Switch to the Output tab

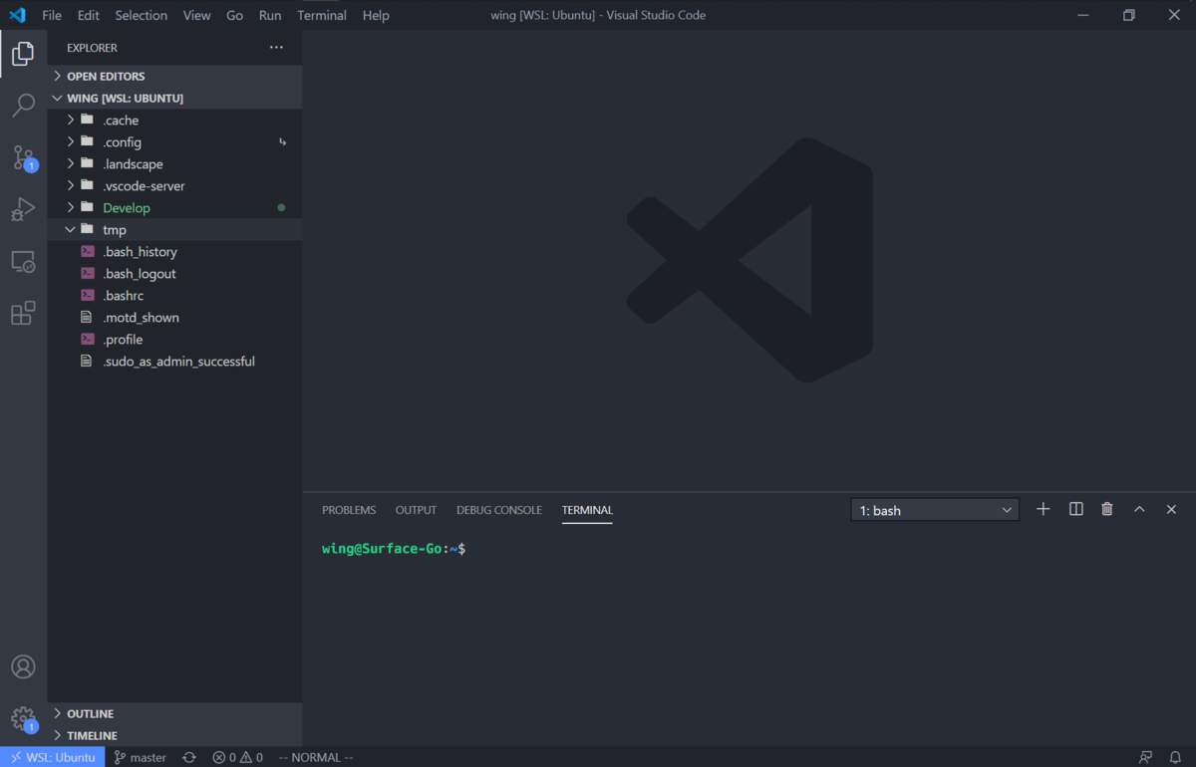[416, 510]
